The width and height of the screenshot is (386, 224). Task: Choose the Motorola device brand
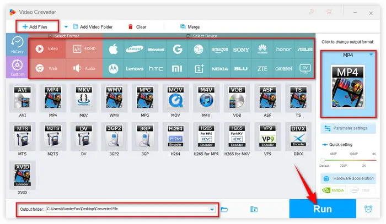[113, 69]
